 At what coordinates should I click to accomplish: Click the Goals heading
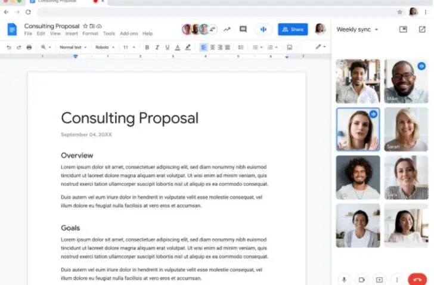click(70, 228)
